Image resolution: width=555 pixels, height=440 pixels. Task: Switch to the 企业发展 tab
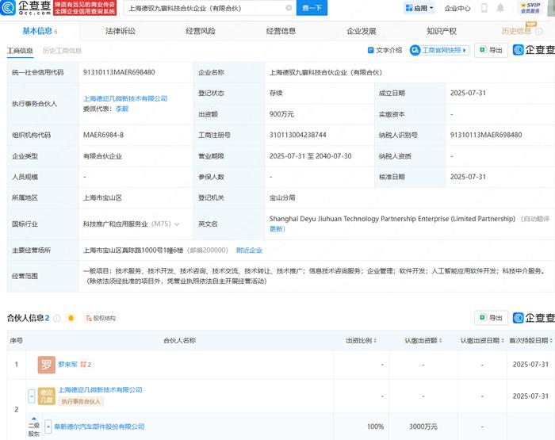tap(362, 31)
